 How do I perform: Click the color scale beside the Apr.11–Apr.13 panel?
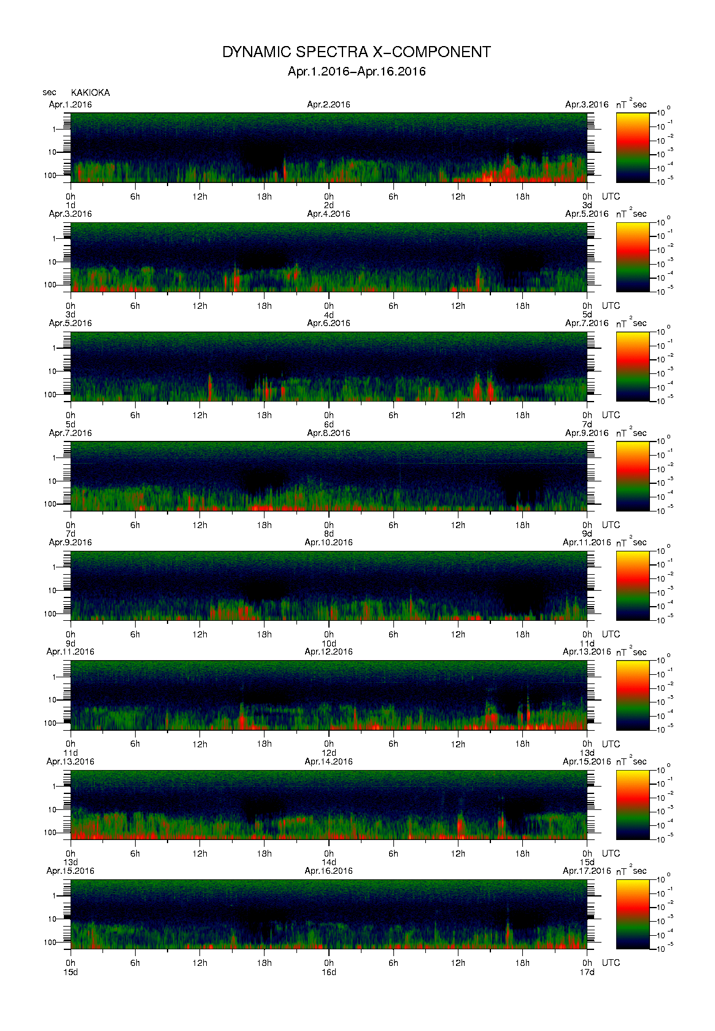coord(633,695)
